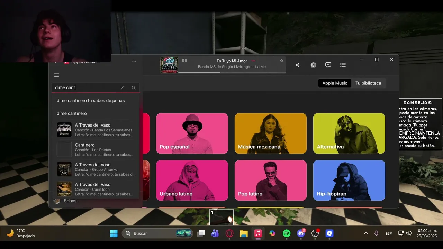Open Opera browser from the taskbar
This screenshot has height=249, width=443.
pyautogui.click(x=229, y=233)
